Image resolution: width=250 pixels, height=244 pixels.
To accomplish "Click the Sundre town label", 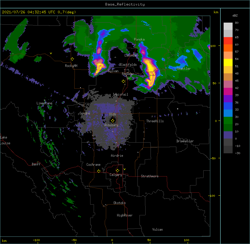I will click(x=85, y=113).
